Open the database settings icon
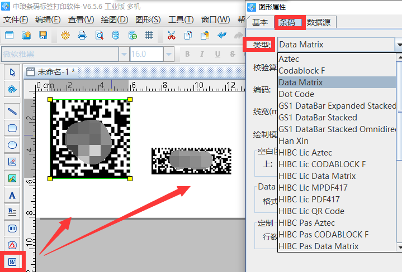This screenshot has height=272, width=402. tap(116, 35)
